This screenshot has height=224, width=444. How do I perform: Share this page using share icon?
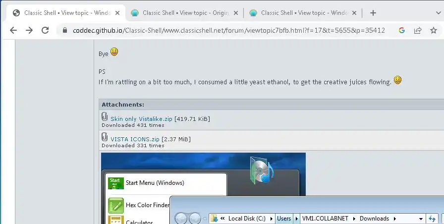(418, 30)
